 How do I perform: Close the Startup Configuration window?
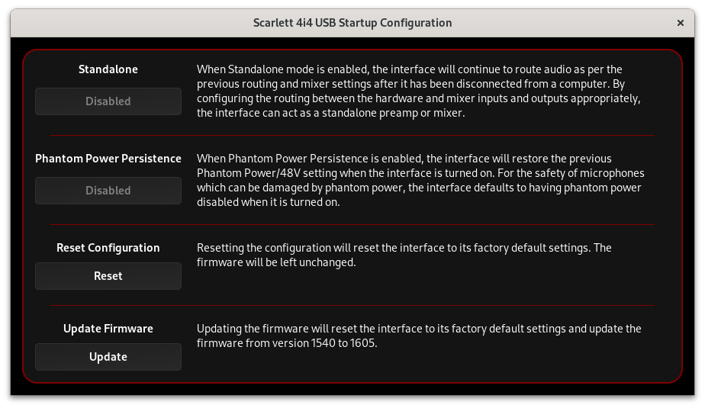[681, 23]
